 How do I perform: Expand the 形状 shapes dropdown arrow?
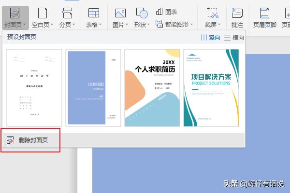(148, 25)
